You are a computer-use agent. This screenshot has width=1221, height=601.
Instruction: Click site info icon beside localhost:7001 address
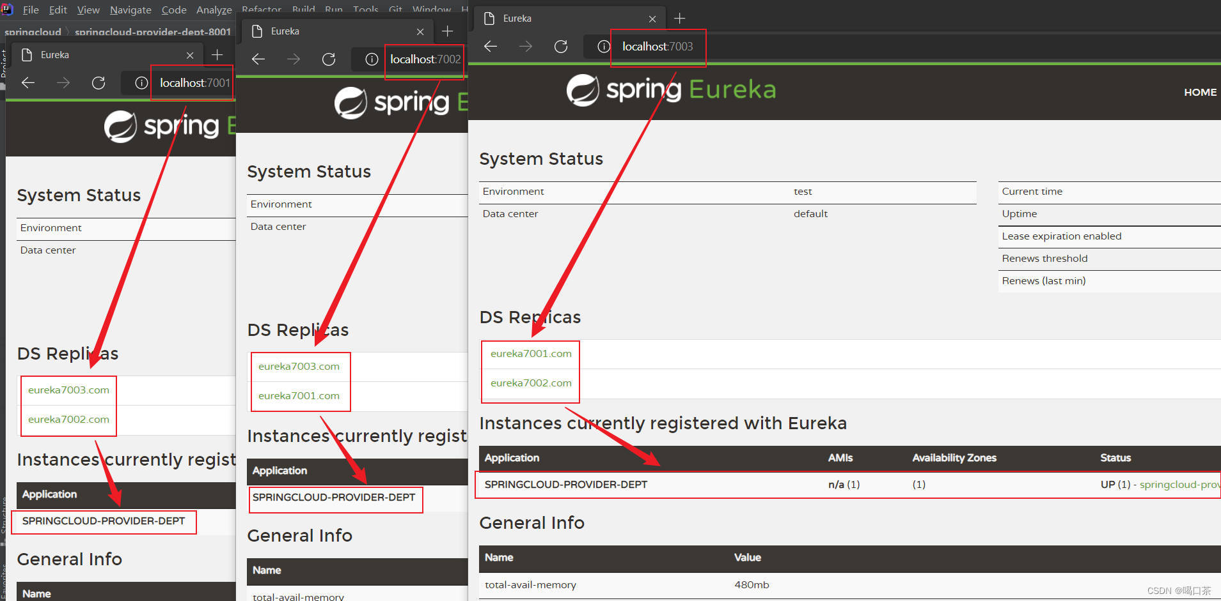coord(141,83)
